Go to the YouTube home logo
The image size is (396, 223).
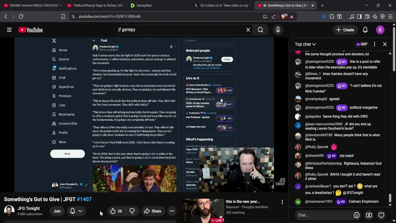tap(30, 30)
